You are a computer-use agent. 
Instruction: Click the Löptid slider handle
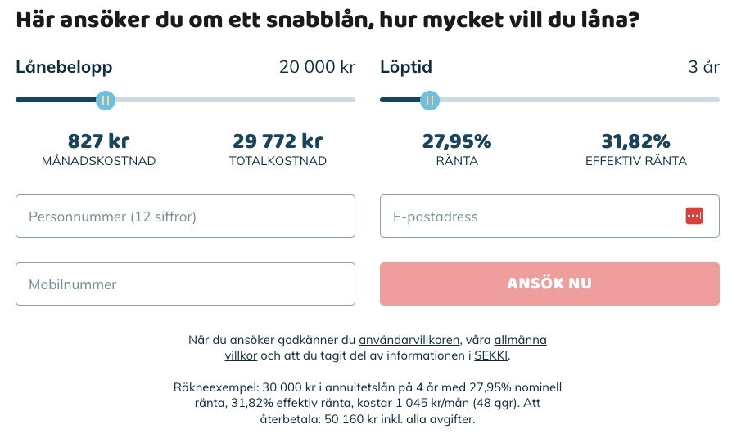[429, 101]
